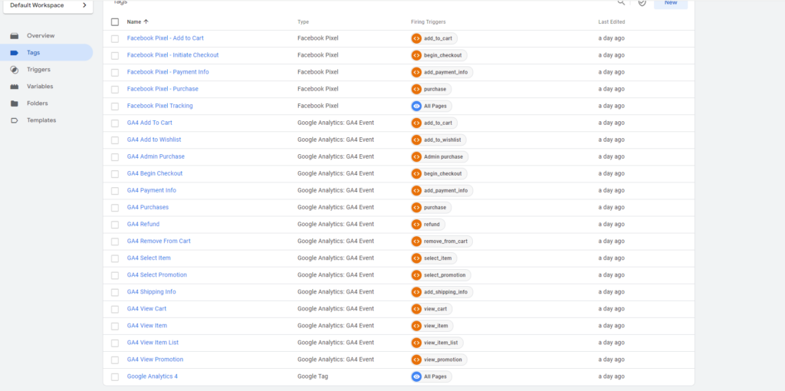Viewport: 785px width, 391px height.
Task: Click the shield checkmark icon beside New
Action: click(x=642, y=3)
